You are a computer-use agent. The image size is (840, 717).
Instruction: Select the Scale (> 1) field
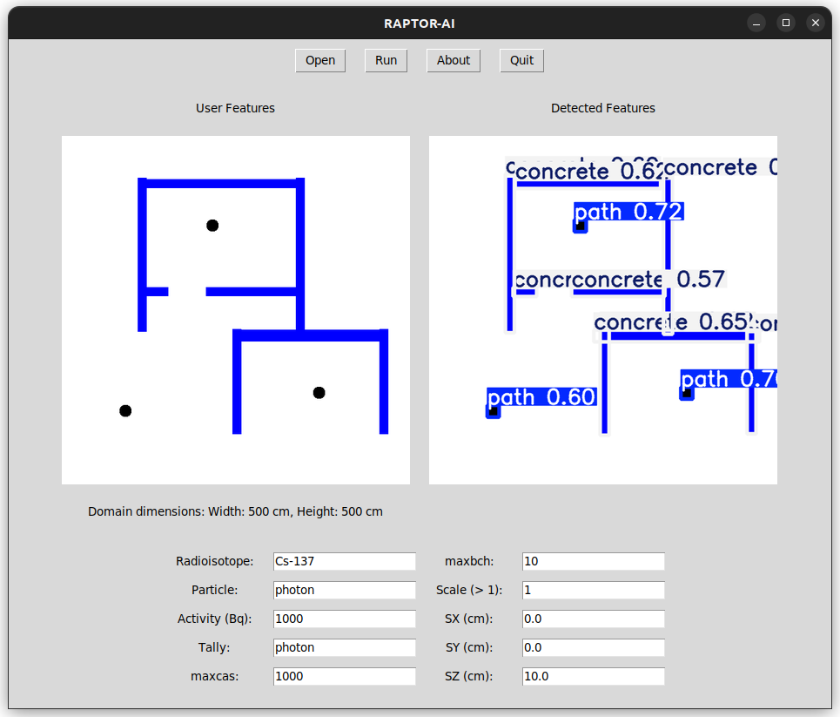coord(593,591)
